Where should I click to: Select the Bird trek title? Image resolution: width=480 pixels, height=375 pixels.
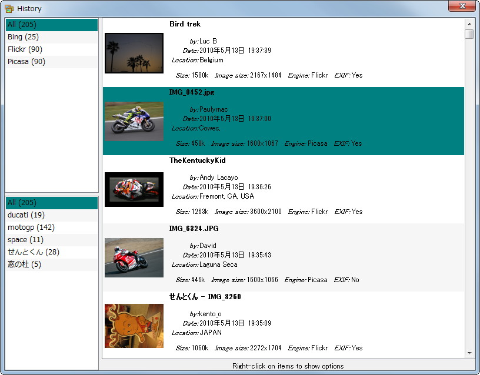(x=185, y=24)
